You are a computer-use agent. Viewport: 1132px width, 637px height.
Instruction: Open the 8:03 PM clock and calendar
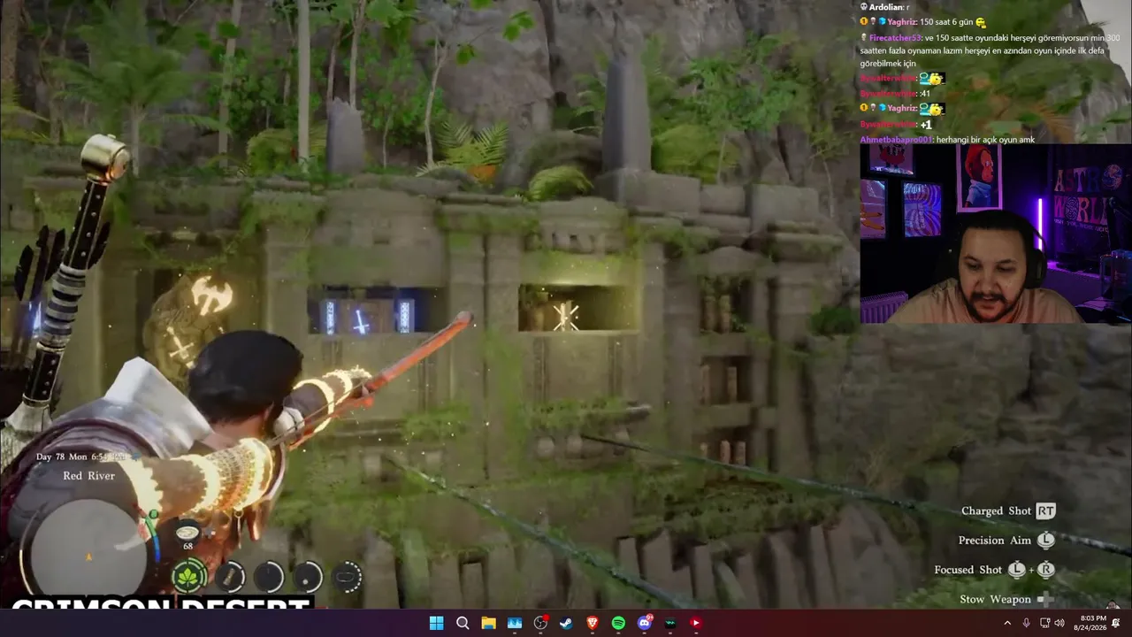1089,623
